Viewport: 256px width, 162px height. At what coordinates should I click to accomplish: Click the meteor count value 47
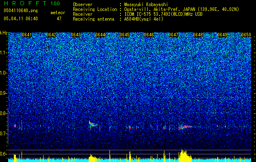59,19
